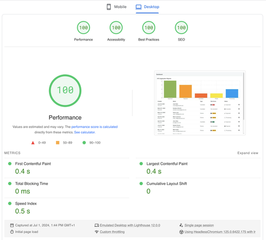The image size is (266, 240).
Task: Click 'Initial page load' text
Action: (x=27, y=232)
